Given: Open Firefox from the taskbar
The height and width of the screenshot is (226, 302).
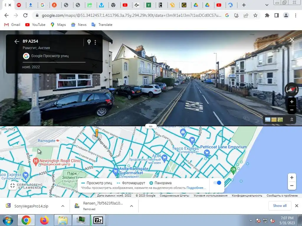Looking at the screenshot, I should pos(44,220).
